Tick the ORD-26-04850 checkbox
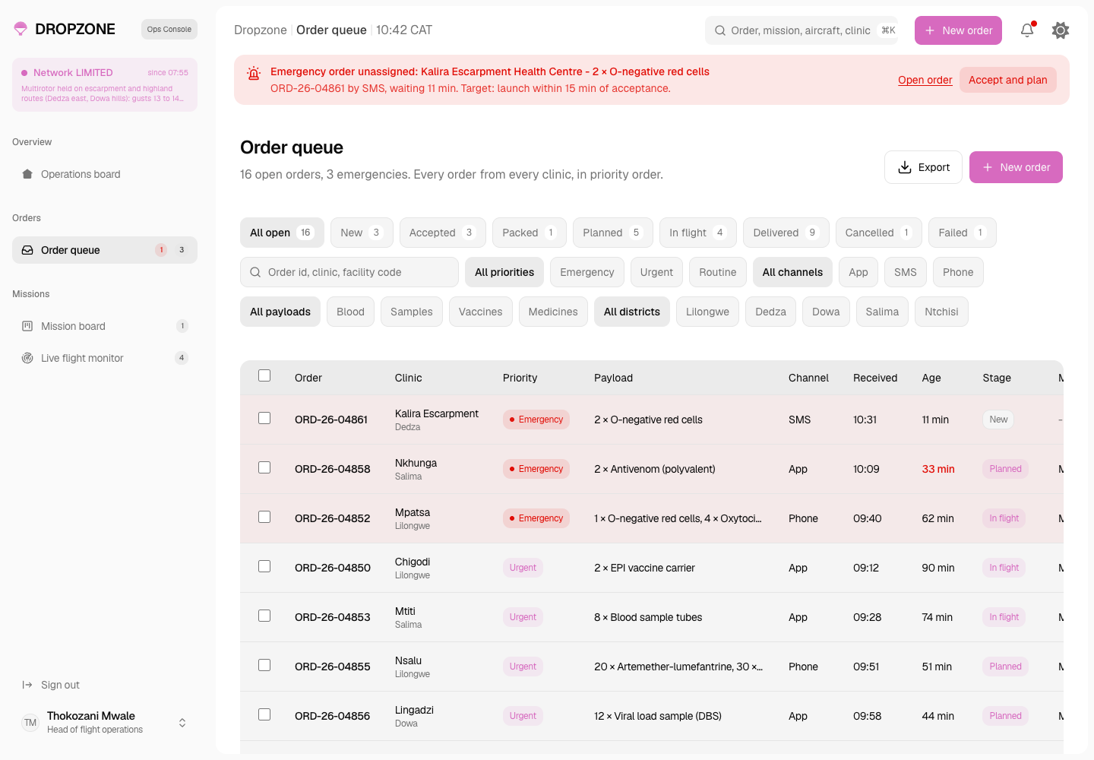1094x760 pixels. click(264, 566)
